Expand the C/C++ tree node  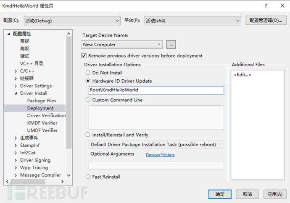tap(16, 71)
